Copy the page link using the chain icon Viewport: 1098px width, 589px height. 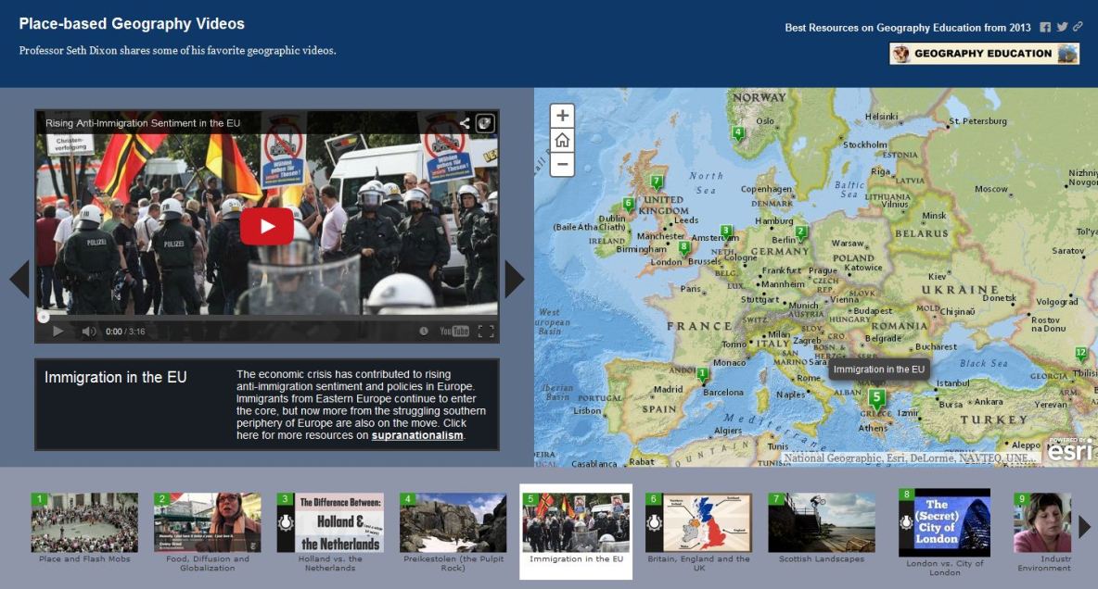(1077, 27)
